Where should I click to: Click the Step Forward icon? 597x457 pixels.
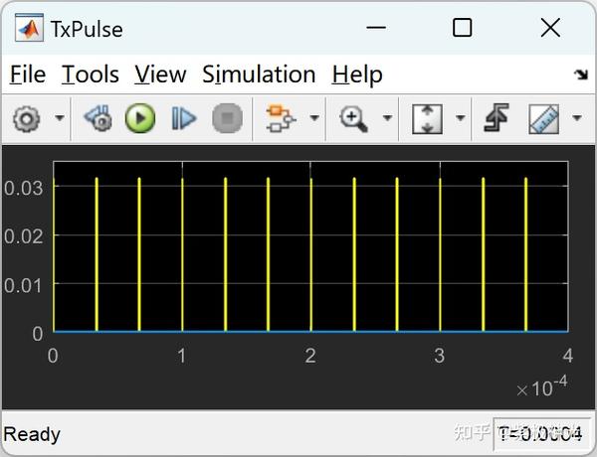point(183,118)
